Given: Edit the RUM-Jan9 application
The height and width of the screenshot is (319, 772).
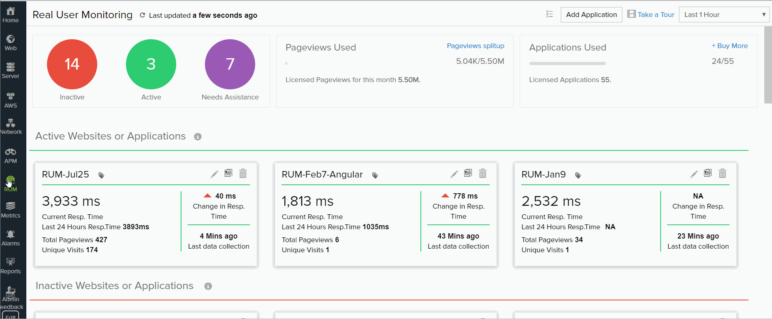Looking at the screenshot, I should click(x=694, y=174).
